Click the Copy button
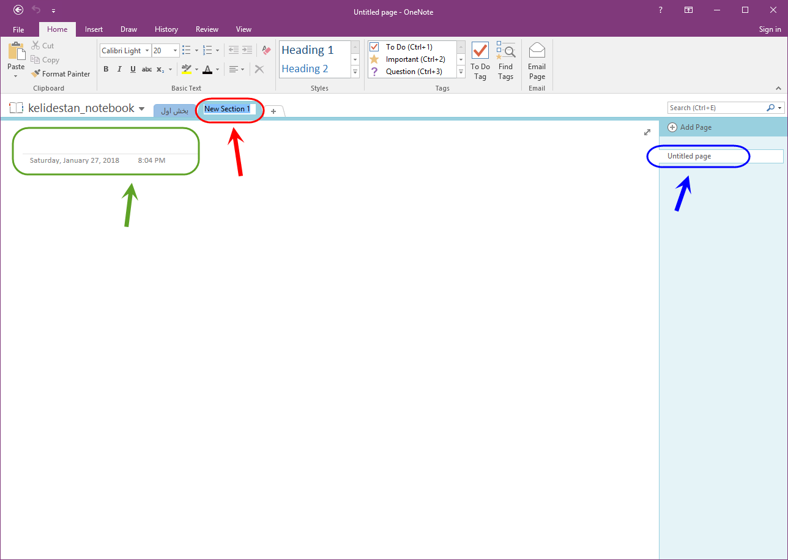This screenshot has width=788, height=560. point(45,60)
